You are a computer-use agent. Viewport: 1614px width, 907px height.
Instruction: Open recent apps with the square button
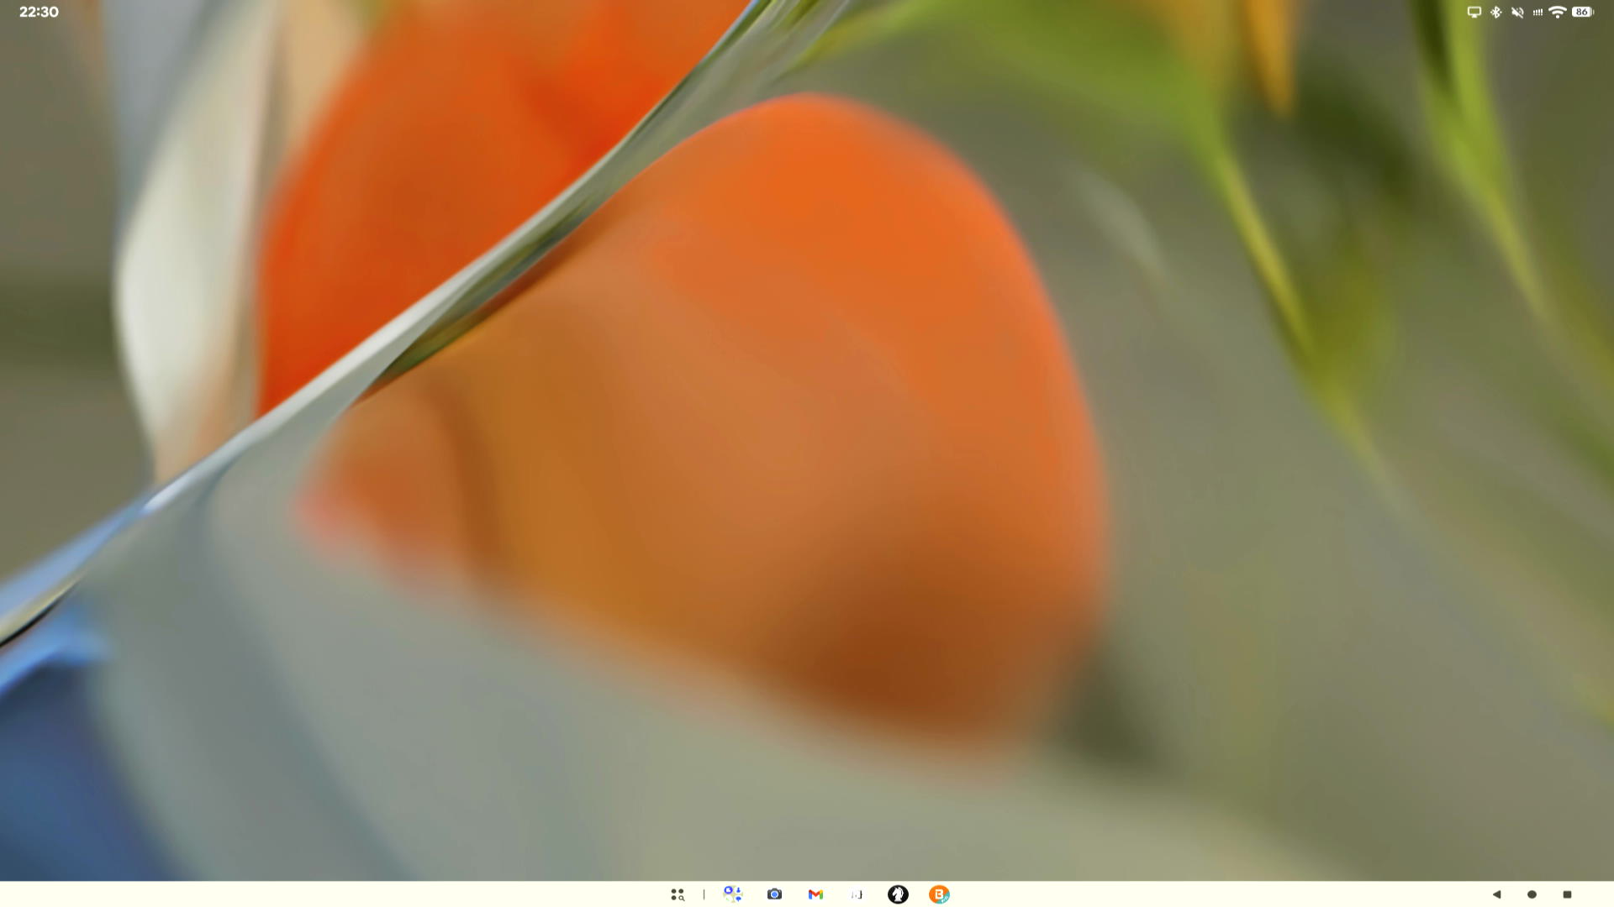pyautogui.click(x=1569, y=895)
